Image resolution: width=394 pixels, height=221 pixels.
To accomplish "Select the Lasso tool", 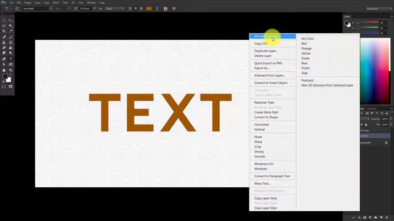I will (4, 26).
